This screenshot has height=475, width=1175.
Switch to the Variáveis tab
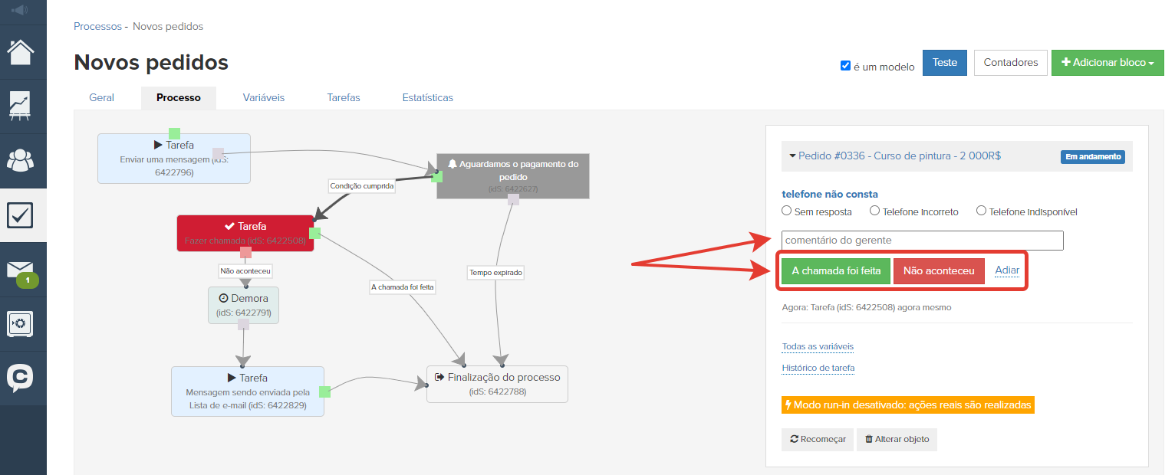[264, 98]
